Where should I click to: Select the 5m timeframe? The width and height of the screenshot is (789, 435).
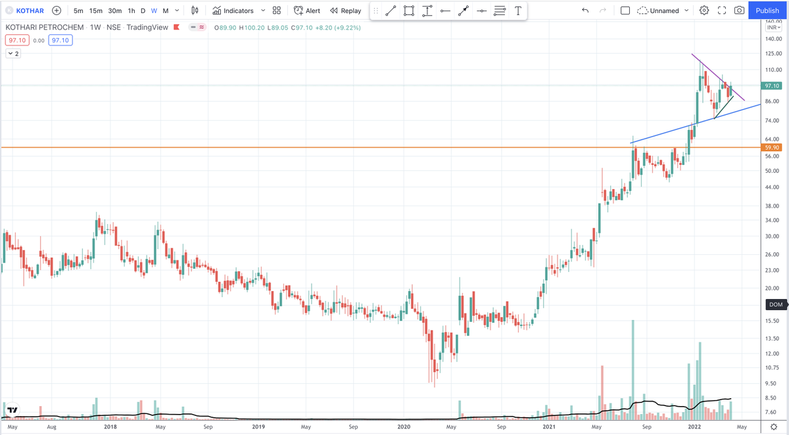point(78,11)
